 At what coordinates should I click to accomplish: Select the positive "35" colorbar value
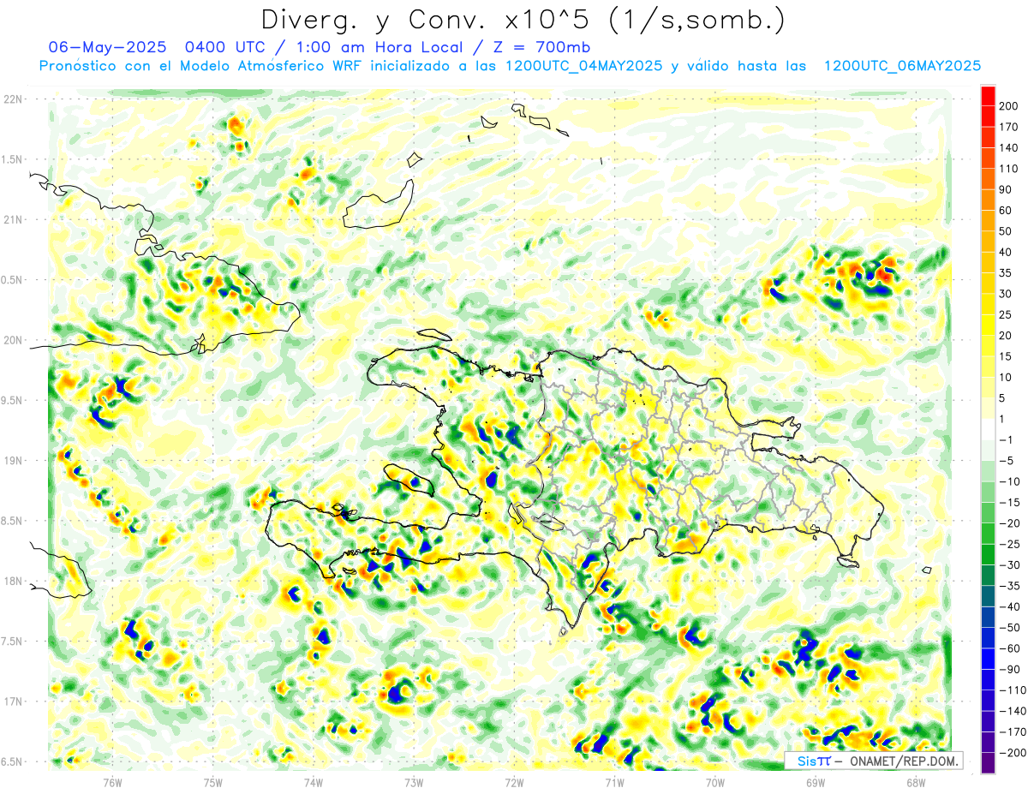1007,273
